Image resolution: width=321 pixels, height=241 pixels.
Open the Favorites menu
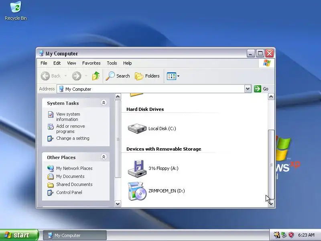[x=91, y=63]
